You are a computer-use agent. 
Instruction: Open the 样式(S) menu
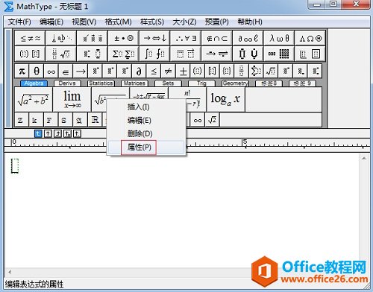(152, 22)
